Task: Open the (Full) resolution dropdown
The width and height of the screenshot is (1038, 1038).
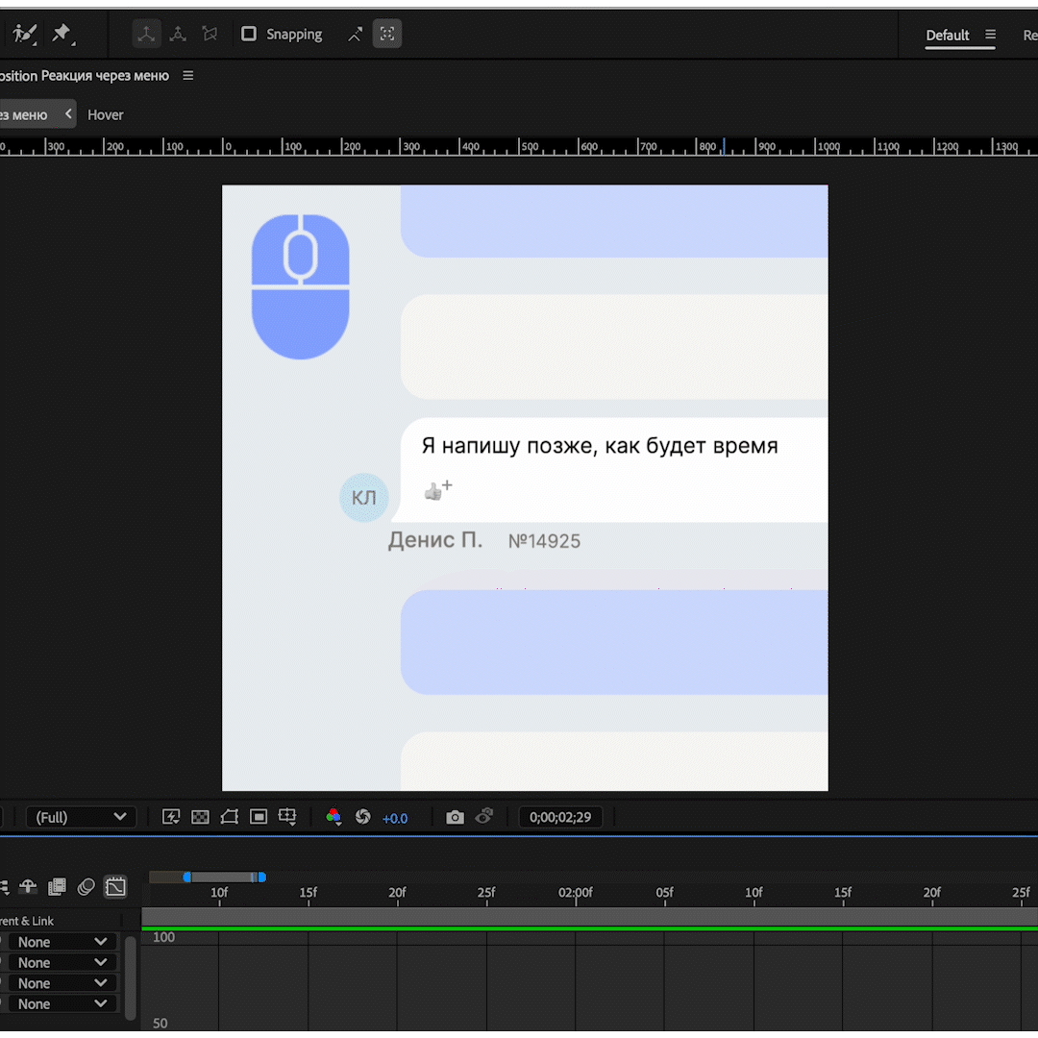Action: click(x=81, y=816)
